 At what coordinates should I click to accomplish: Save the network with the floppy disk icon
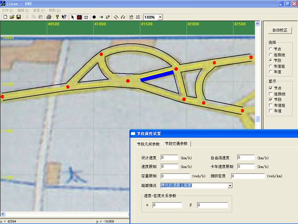click(x=19, y=17)
